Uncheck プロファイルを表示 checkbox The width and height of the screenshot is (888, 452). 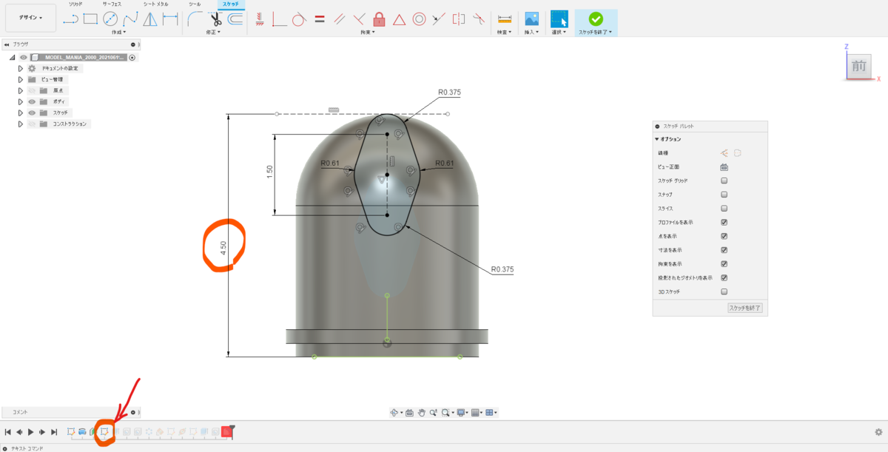point(724,222)
